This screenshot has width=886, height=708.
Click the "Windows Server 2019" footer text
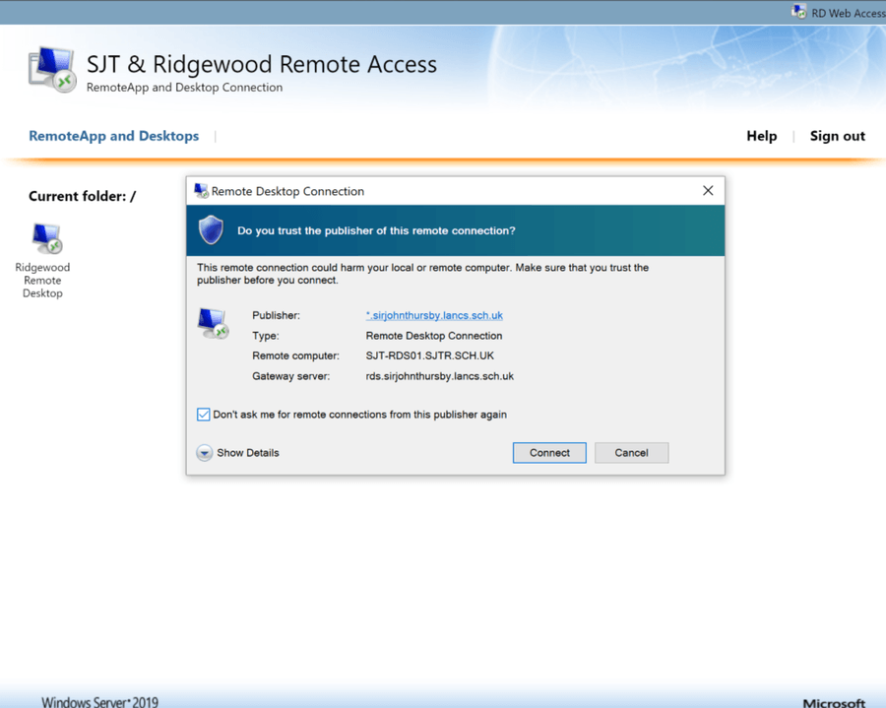pos(100,702)
